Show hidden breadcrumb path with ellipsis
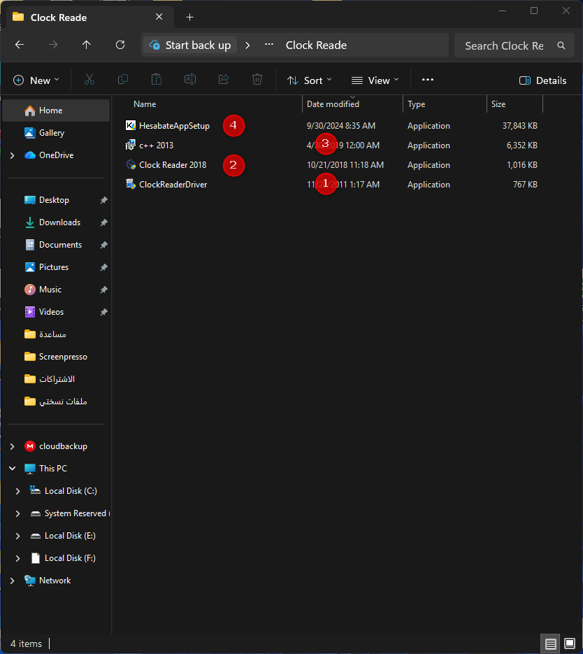 (269, 44)
